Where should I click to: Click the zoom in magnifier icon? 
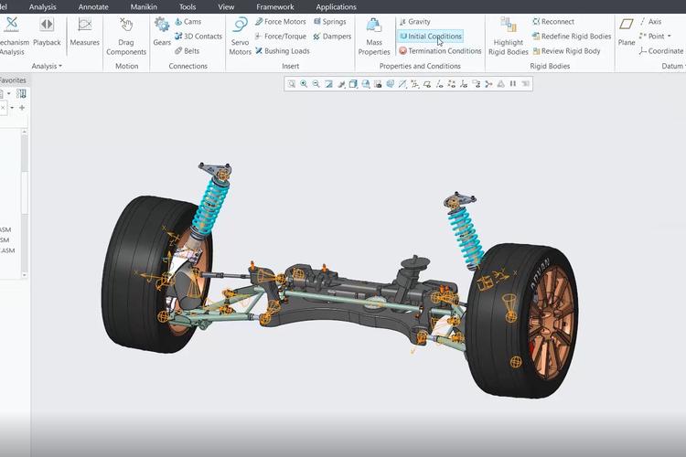pos(304,84)
